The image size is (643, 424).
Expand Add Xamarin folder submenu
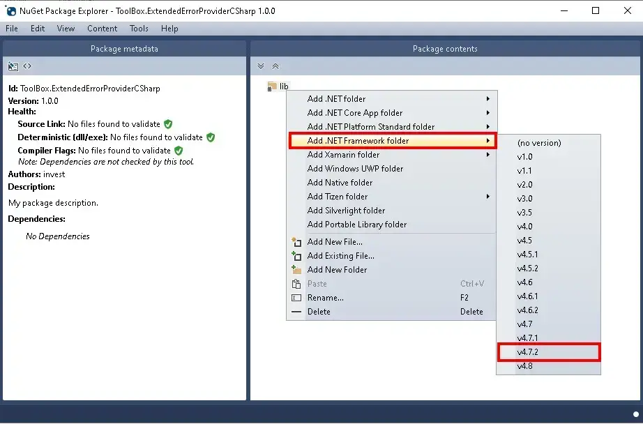392,155
